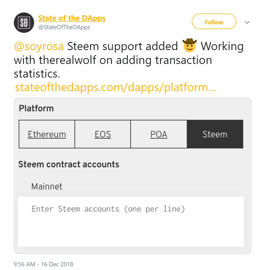The height and width of the screenshot is (270, 262).
Task: Click the cowboy hat emoji
Action: [x=189, y=46]
